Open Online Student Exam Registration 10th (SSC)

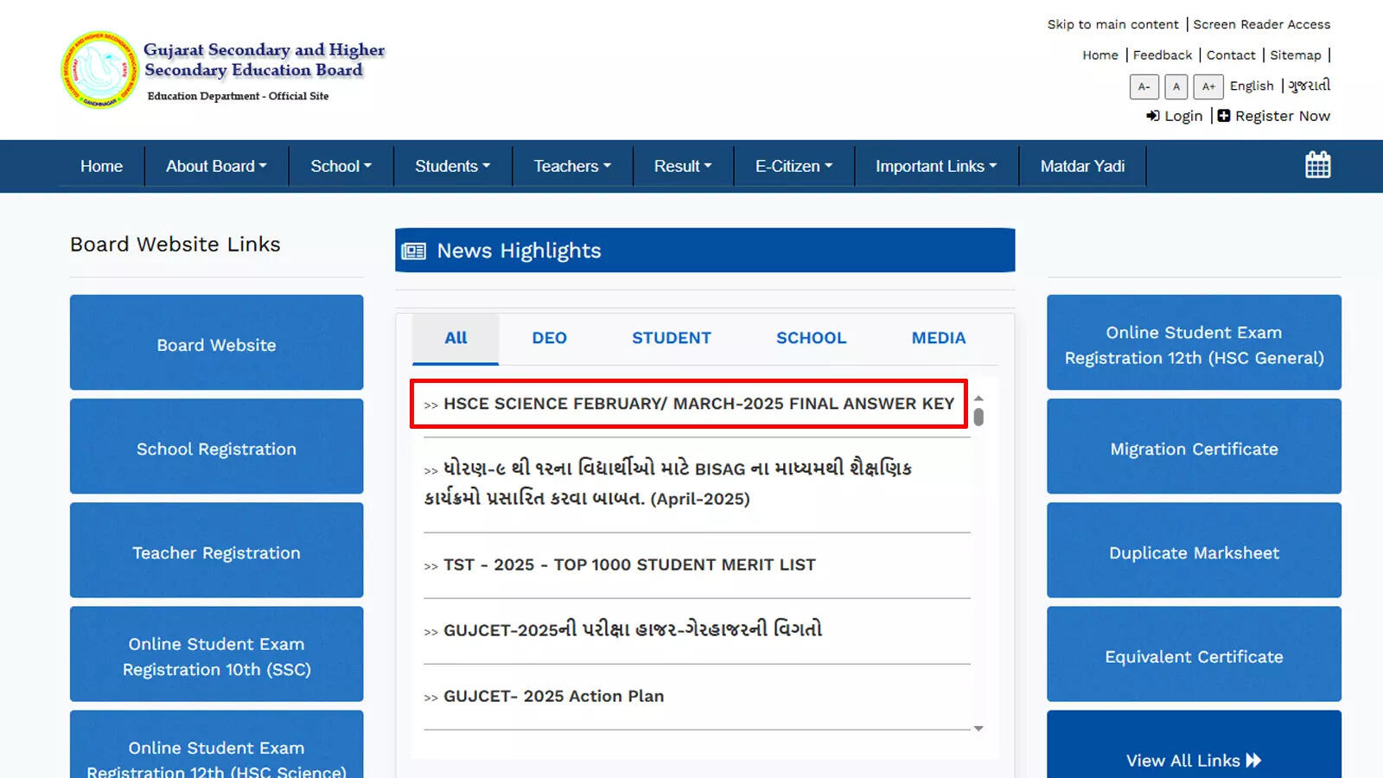click(x=216, y=654)
